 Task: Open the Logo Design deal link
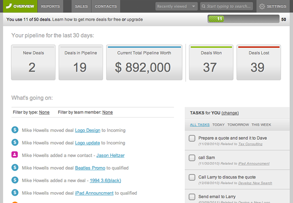88,130
